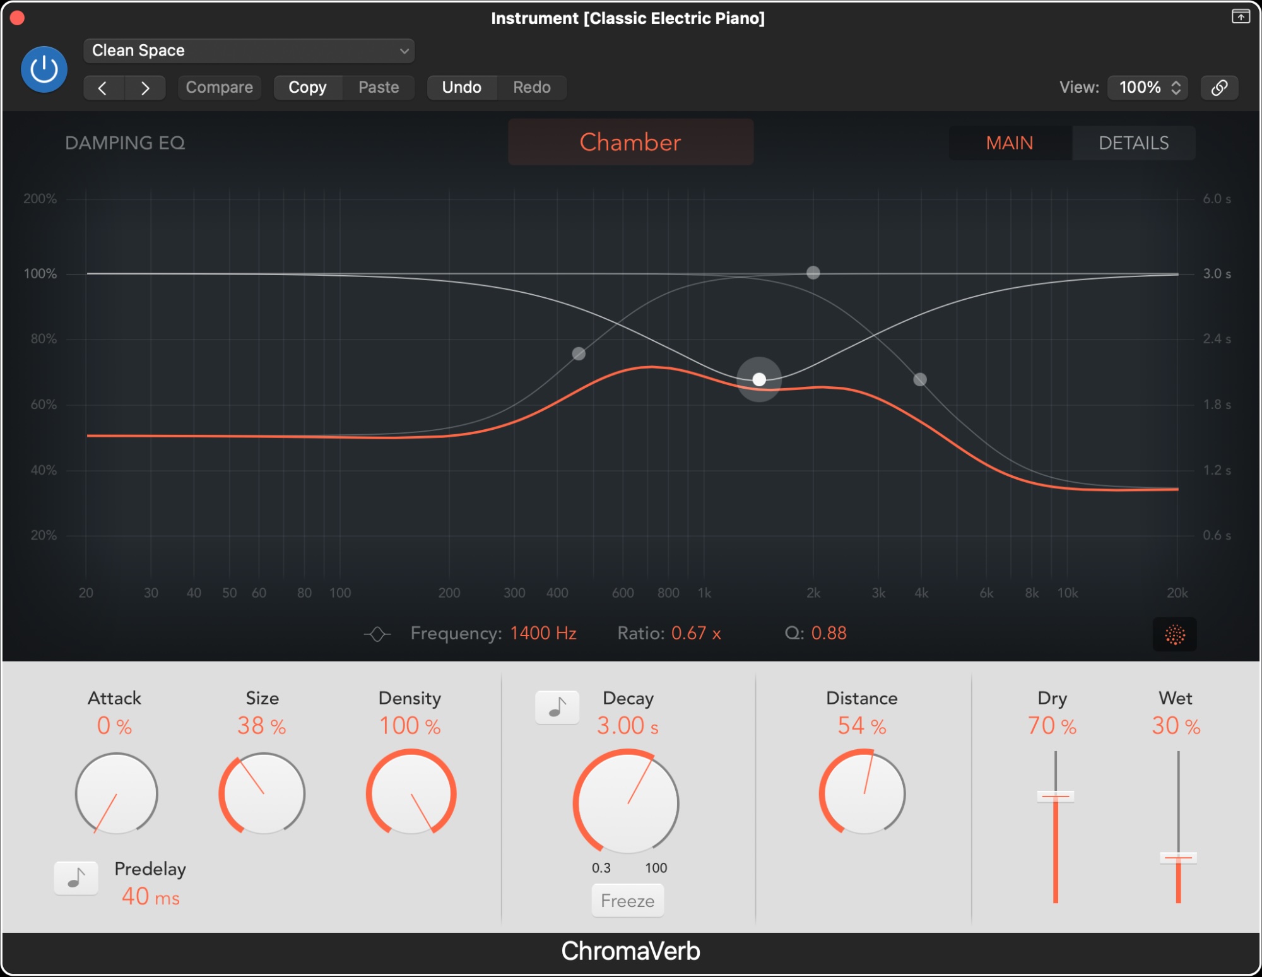Click the Dry value 70 %
Screen dimensions: 1262x977
click(x=1052, y=726)
